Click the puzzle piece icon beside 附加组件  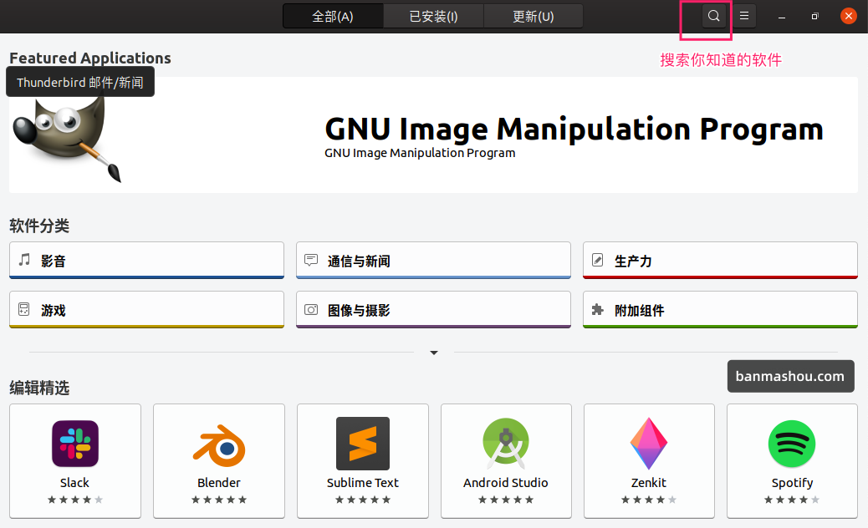(x=597, y=310)
